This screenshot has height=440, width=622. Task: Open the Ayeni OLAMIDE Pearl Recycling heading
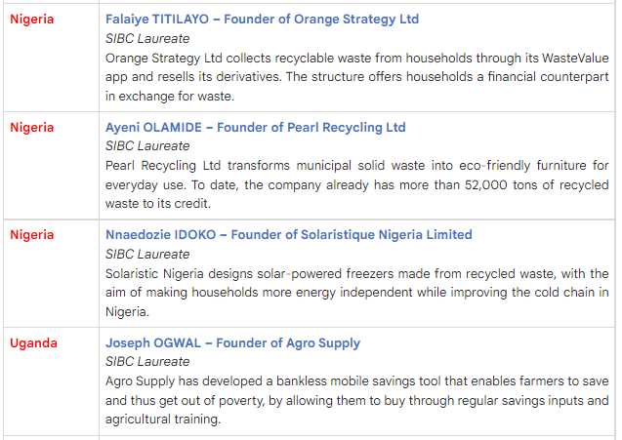click(255, 127)
